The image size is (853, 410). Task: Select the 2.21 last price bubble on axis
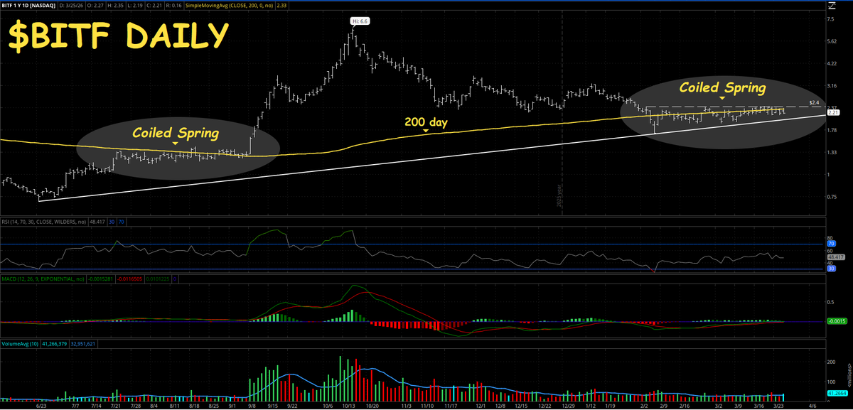[835, 112]
